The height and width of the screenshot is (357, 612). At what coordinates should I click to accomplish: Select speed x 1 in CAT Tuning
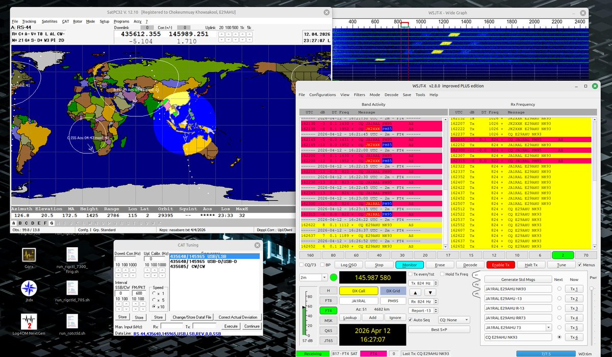[x=155, y=293]
